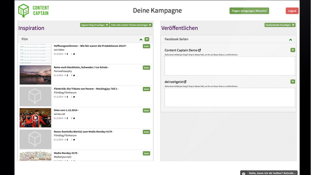Open title Filmkritik: Die Tribute von Panem
Screen dimensions: 311x175
[86, 89]
